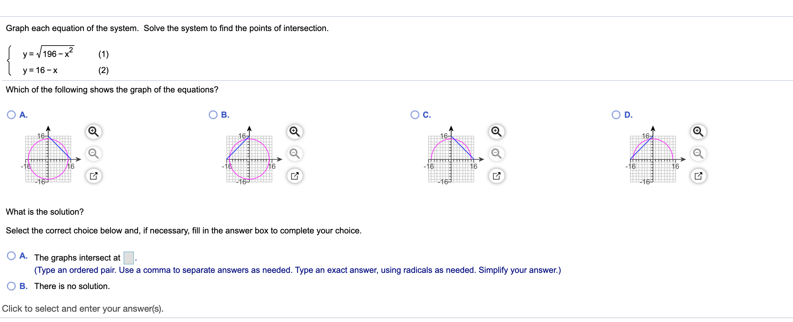Zoom in on graph D
793x322 pixels.
(x=698, y=132)
